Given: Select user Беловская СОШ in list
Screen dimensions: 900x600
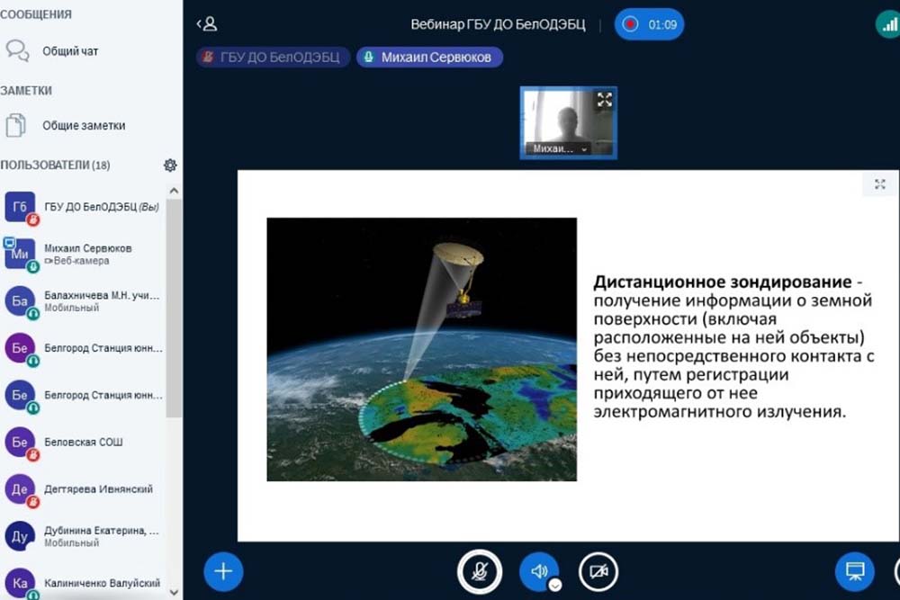Looking at the screenshot, I should (84, 442).
